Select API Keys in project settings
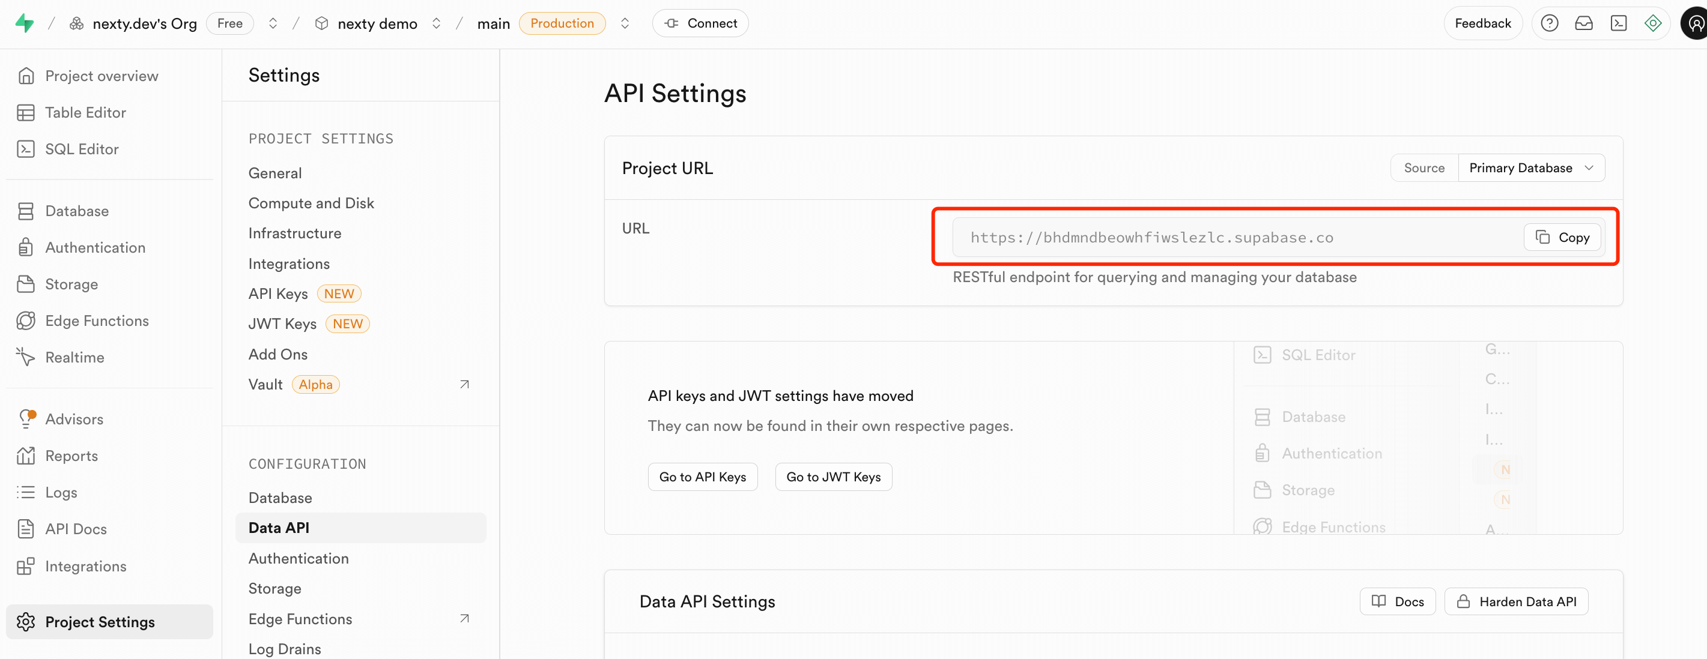The height and width of the screenshot is (659, 1707). (x=277, y=293)
